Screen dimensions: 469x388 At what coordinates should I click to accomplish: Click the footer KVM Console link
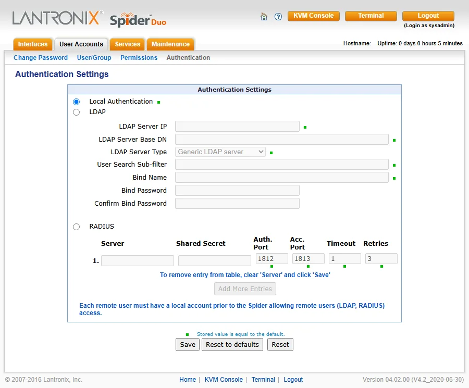[x=224, y=380]
